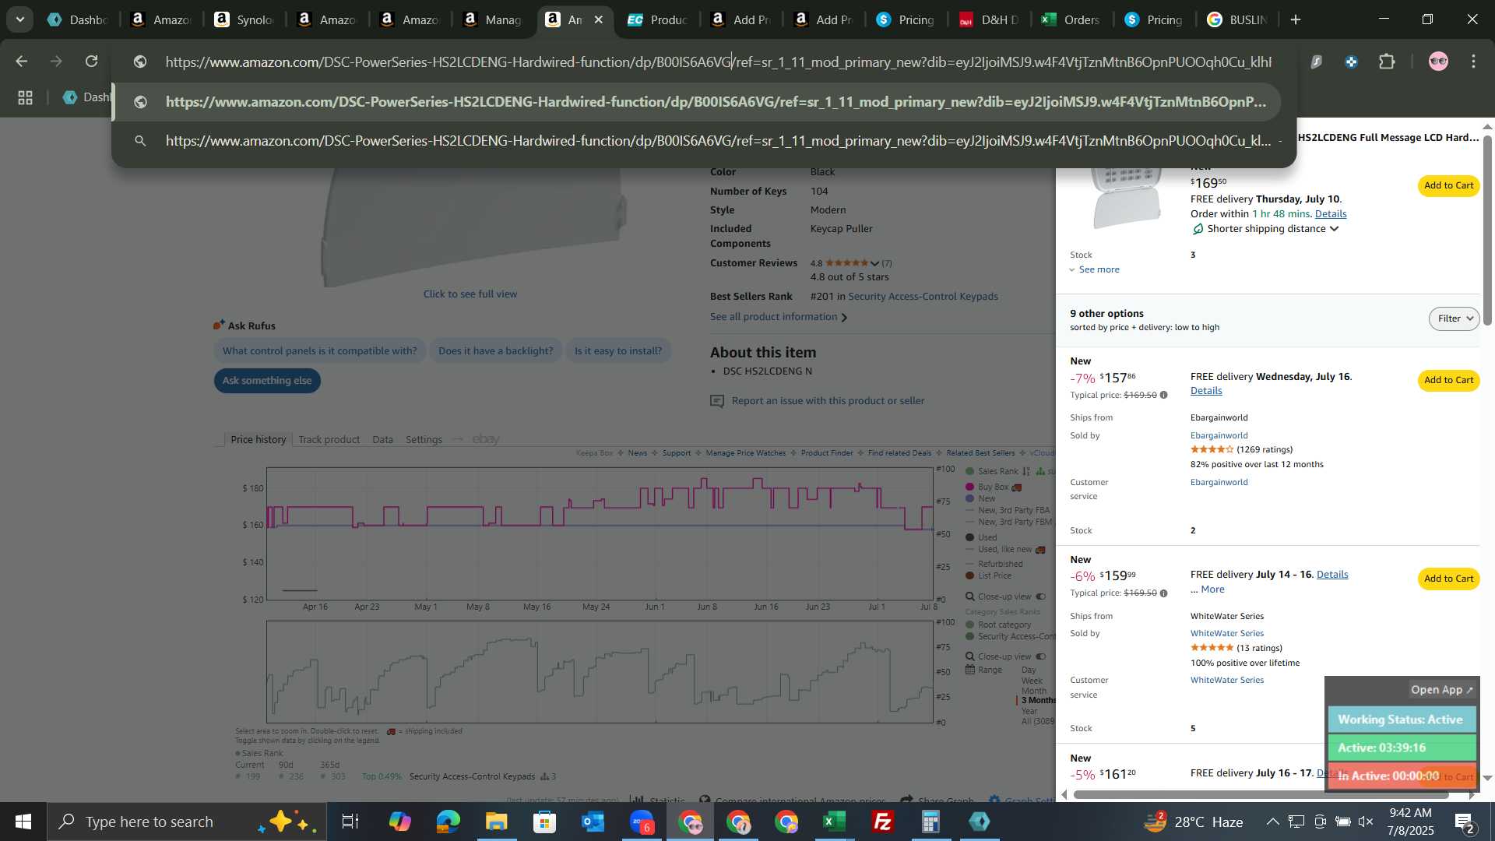This screenshot has width=1495, height=841.
Task: Open Details link for July 16 delivery
Action: (x=1206, y=391)
